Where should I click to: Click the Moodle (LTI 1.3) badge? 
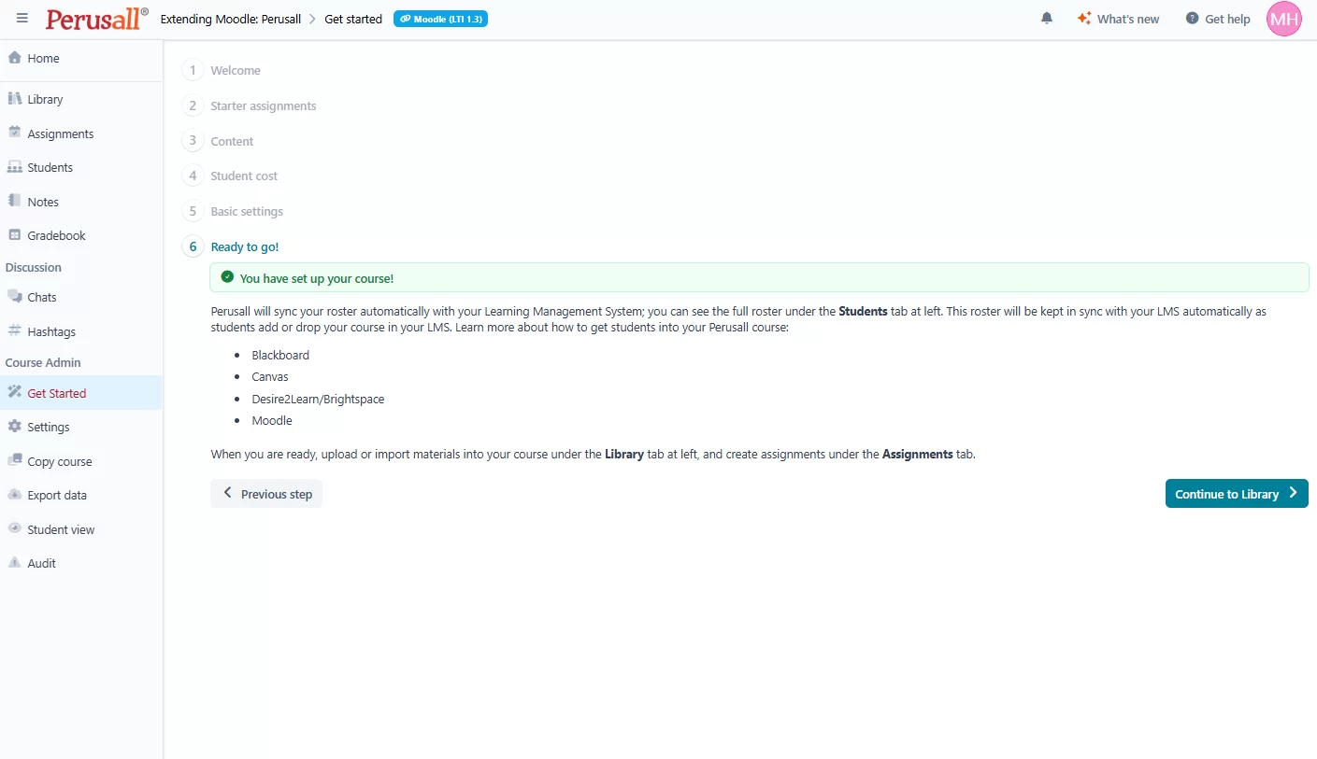pyautogui.click(x=440, y=19)
